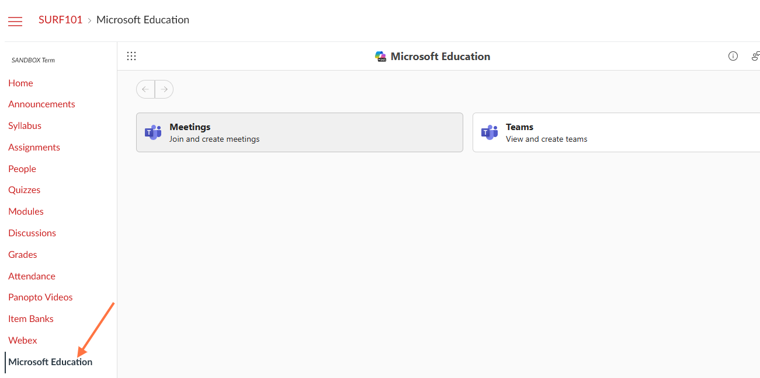Screen dimensions: 760x378
Task: Open Announcements in course menu
Action: tap(41, 104)
